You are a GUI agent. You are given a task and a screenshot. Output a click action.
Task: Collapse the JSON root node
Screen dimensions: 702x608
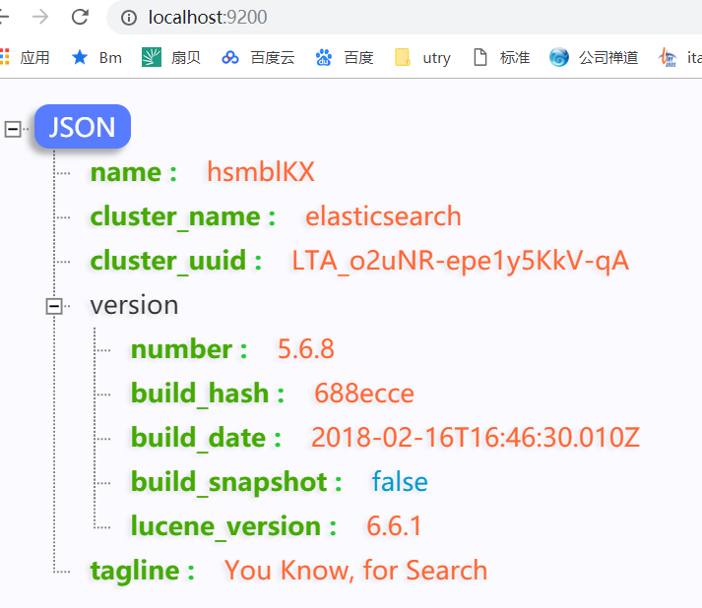13,129
